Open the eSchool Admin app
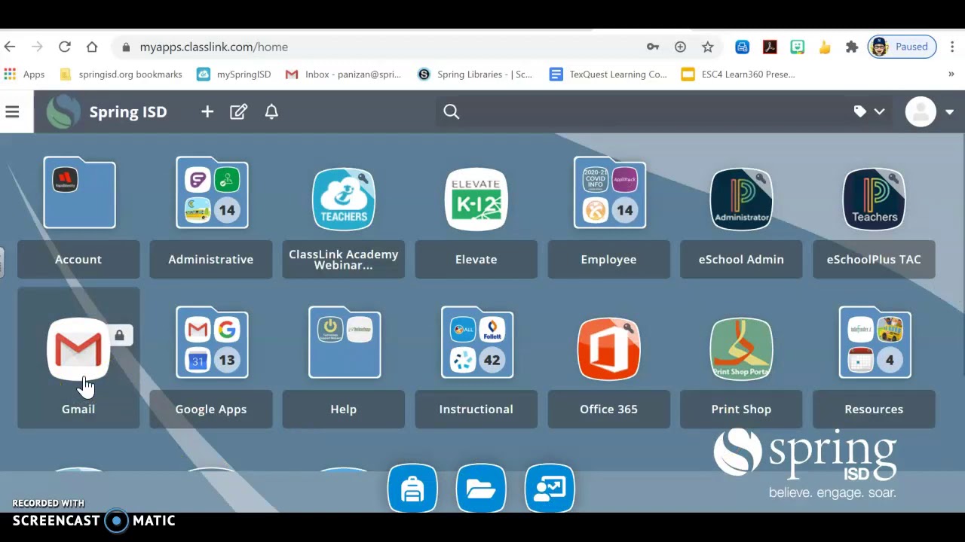Image resolution: width=965 pixels, height=542 pixels. click(x=741, y=199)
